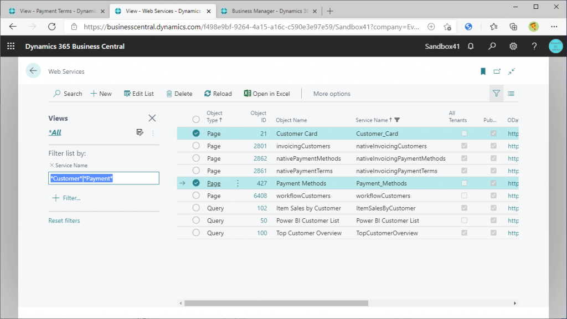Viewport: 567px width, 319px height.
Task: Deselect the Customer Card row
Action: point(196,133)
